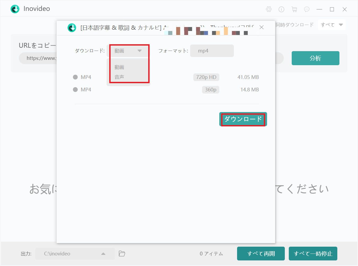Click the 0 アイテム status text
This screenshot has width=358, height=266.
(x=211, y=254)
